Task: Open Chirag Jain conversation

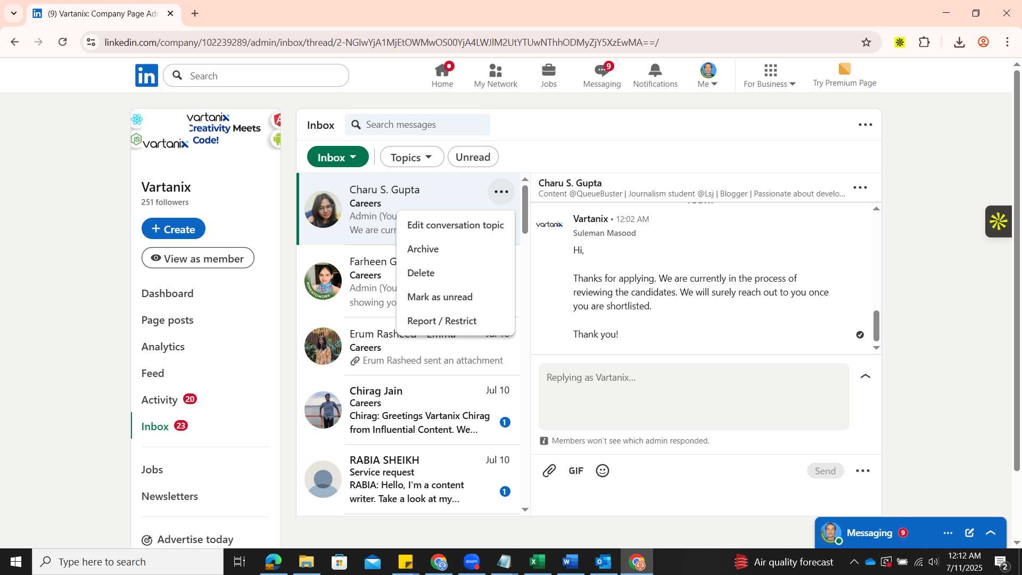Action: coord(409,410)
